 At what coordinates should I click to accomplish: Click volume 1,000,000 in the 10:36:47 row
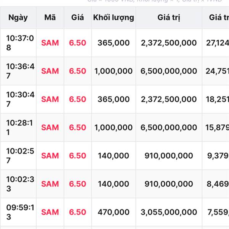point(113,71)
